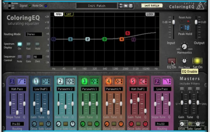The image size is (210, 132).
Task: Select node 1 on EQ graph
Action: [70, 39]
